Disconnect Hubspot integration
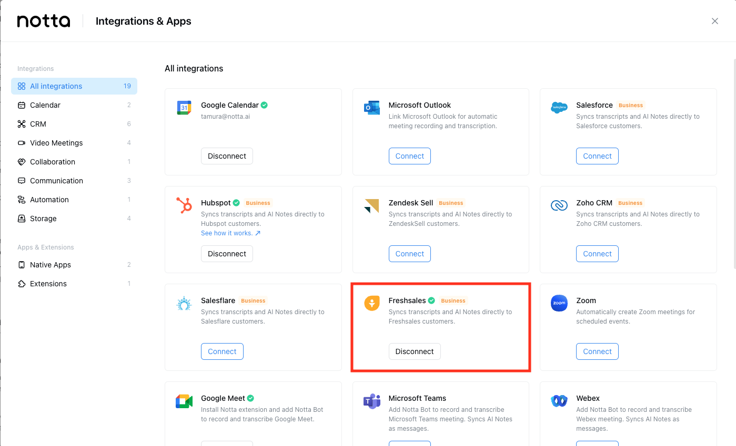This screenshot has width=736, height=446. (x=227, y=254)
